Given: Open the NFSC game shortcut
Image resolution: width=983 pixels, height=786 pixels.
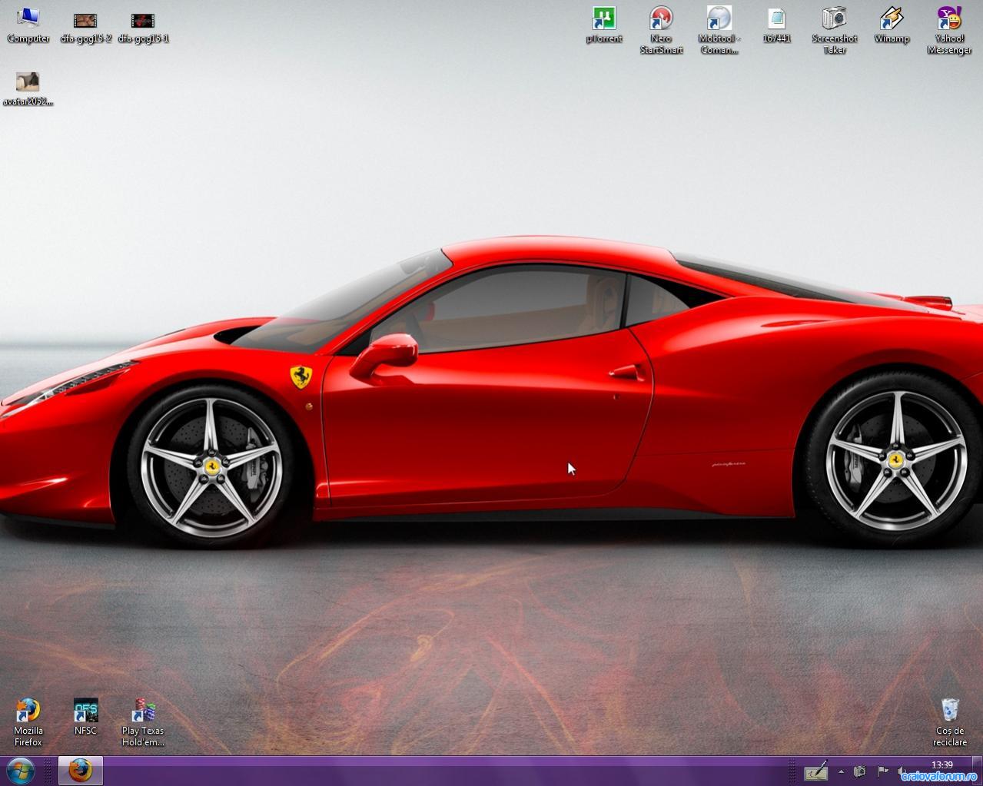Looking at the screenshot, I should [x=85, y=717].
